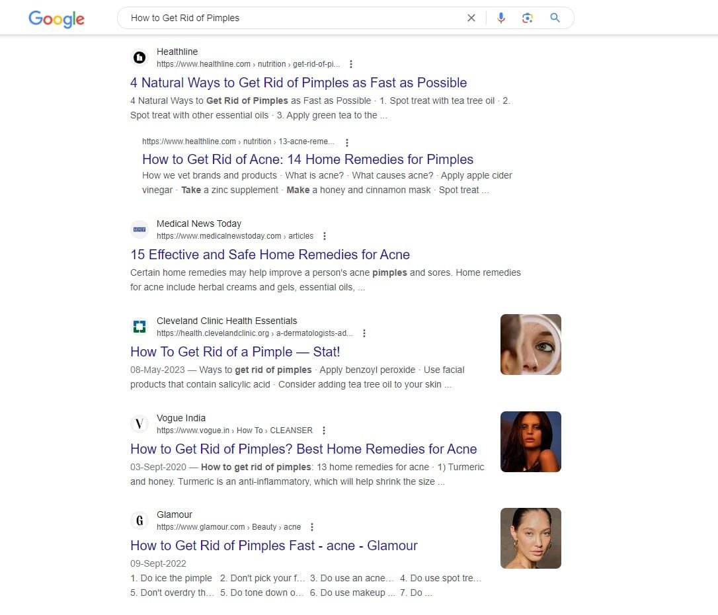The height and width of the screenshot is (615, 718).
Task: Clear the search query with X
Action: coord(471,18)
